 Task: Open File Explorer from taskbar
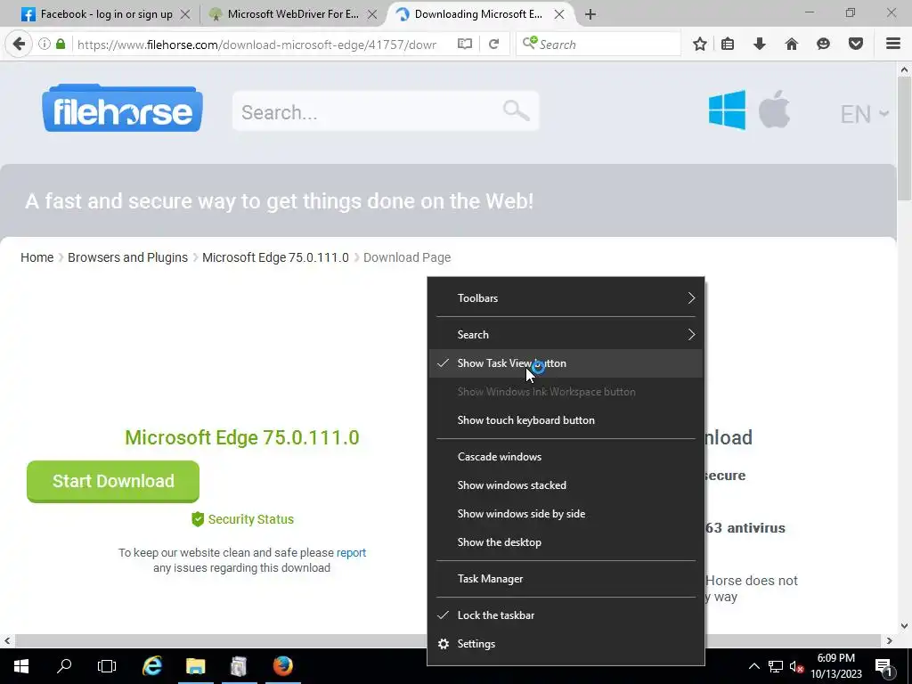coord(195,666)
